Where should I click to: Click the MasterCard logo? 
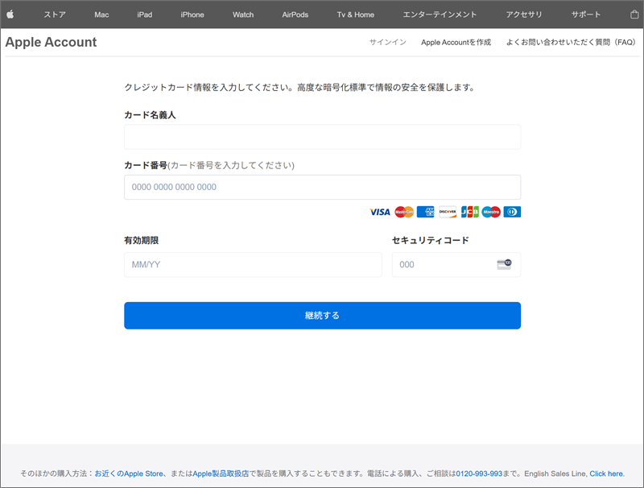point(404,212)
